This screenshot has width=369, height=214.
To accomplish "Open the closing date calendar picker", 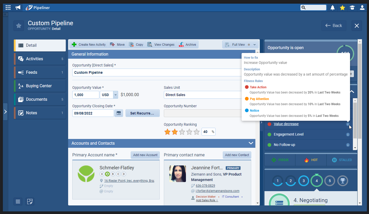I will (119, 113).
